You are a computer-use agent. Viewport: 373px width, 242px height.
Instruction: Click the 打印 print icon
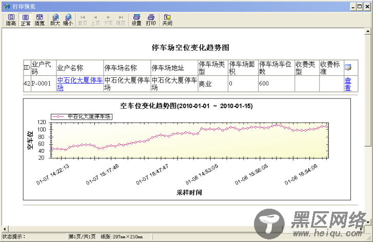151,20
